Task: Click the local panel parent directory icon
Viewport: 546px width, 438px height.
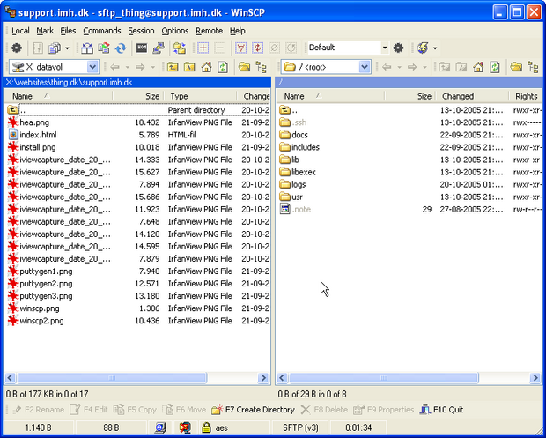Action: point(172,67)
